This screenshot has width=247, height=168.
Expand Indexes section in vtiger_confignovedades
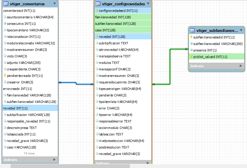148,163
